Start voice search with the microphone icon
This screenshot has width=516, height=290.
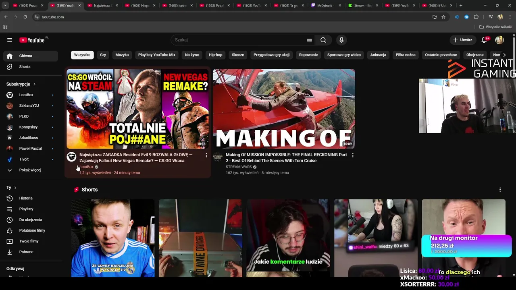pos(341,40)
